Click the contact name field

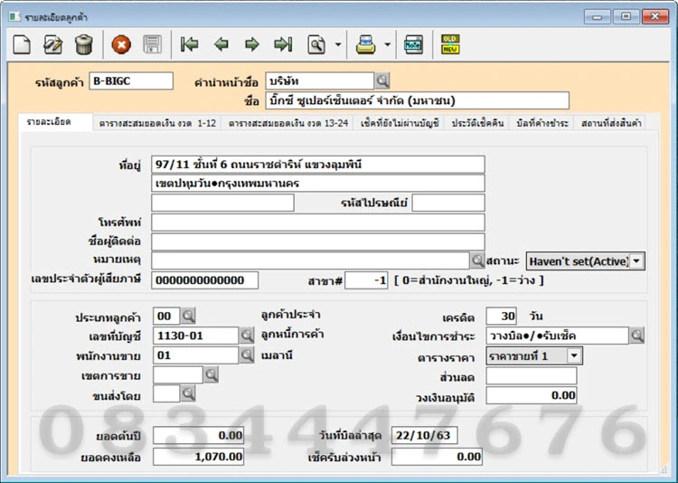(318, 241)
